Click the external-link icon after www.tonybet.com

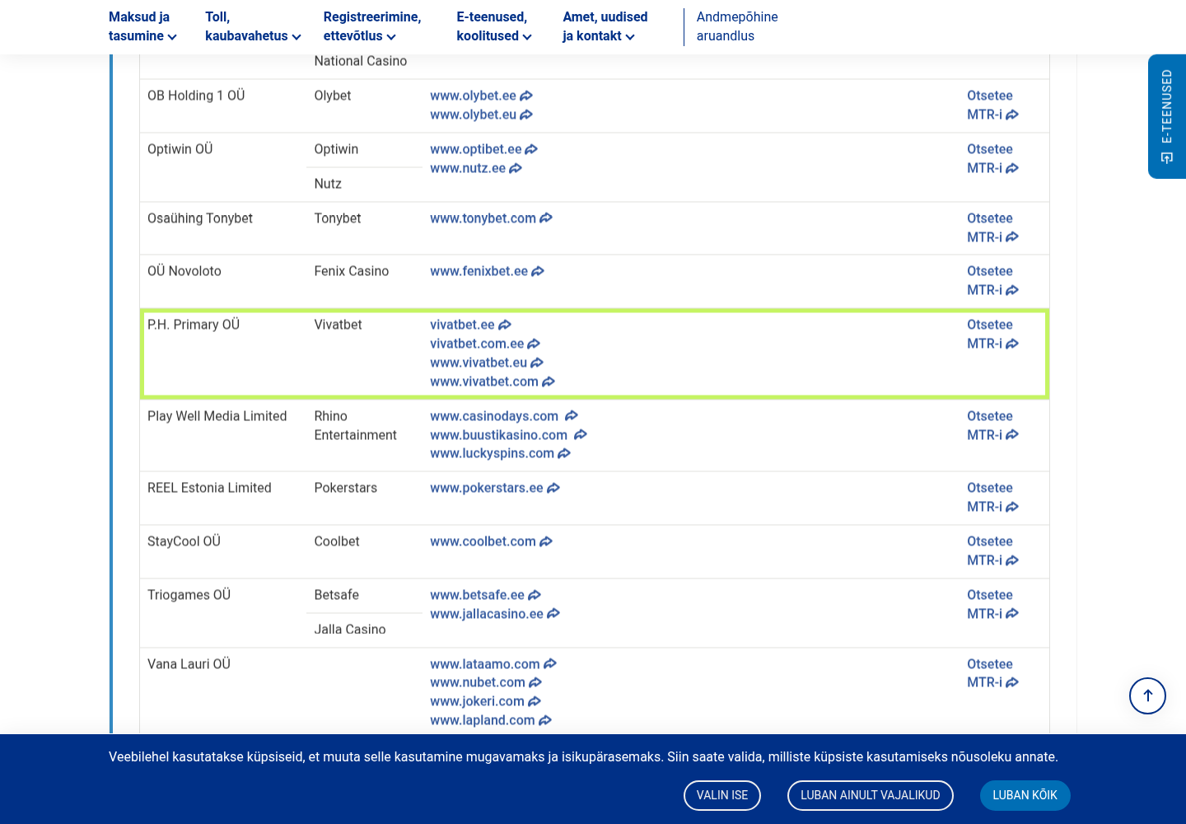pos(546,218)
